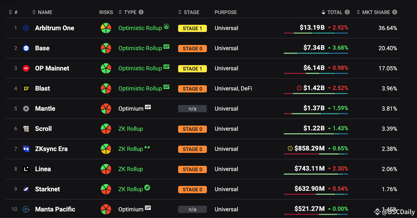Click the OP Mainnet red logo

tap(26, 68)
